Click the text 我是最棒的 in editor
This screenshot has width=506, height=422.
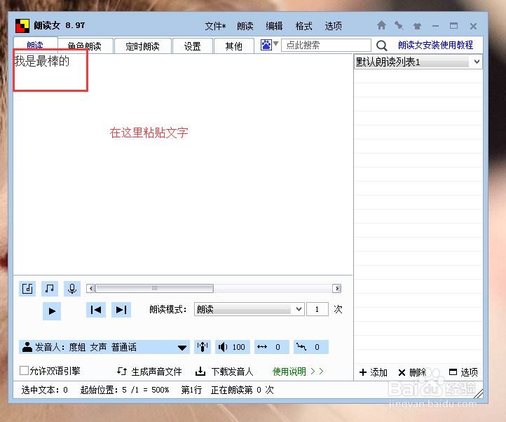pyautogui.click(x=42, y=61)
